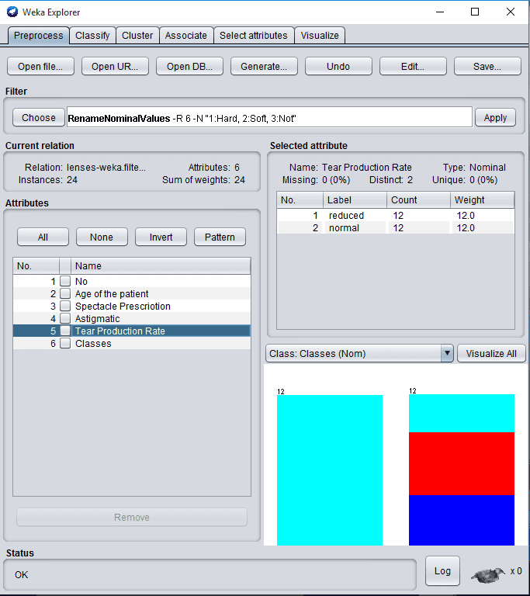Switch to the Preprocess tab
This screenshot has height=596, width=530.
pos(38,36)
